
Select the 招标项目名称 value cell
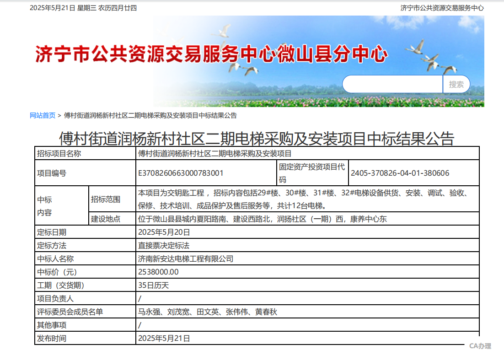pos(214,154)
